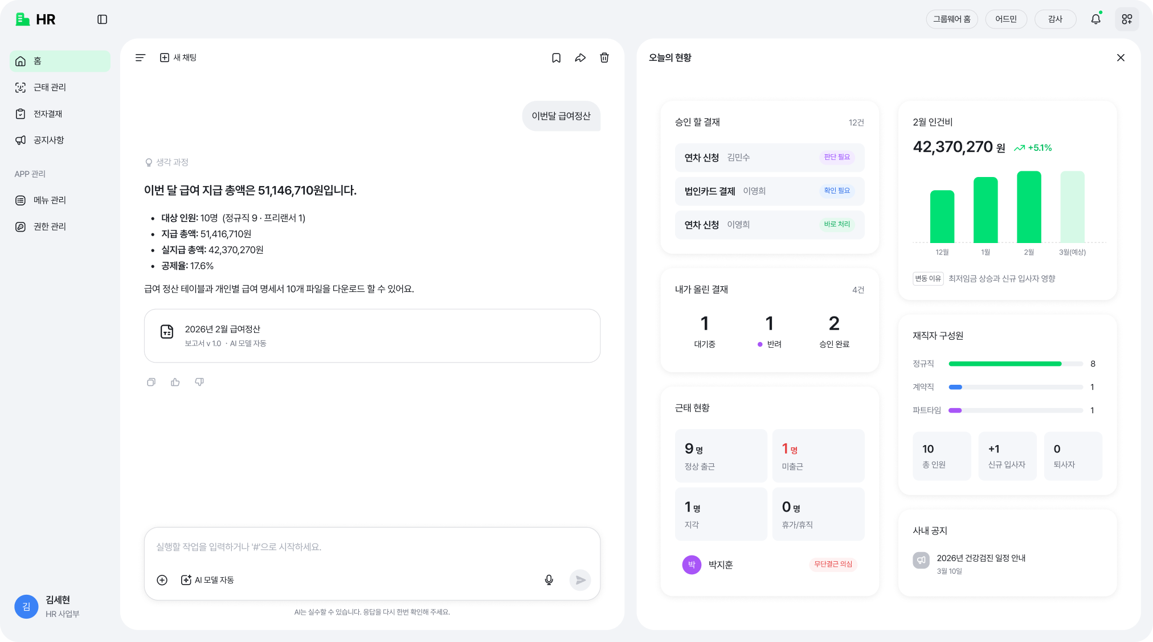Give the response a thumbs up

coord(175,382)
